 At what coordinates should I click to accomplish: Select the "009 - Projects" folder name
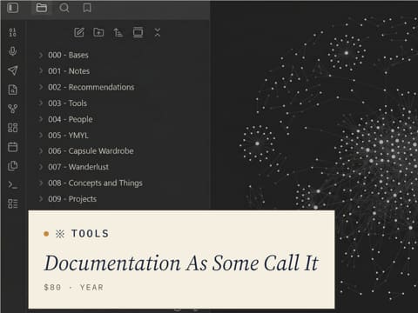click(x=72, y=199)
